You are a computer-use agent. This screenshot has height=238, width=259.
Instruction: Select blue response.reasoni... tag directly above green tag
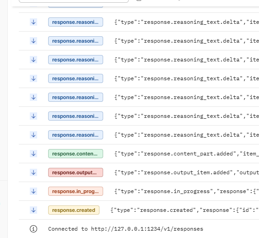76,135
